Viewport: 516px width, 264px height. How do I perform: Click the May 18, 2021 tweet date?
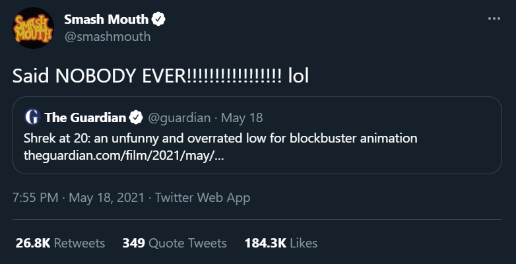tap(104, 197)
